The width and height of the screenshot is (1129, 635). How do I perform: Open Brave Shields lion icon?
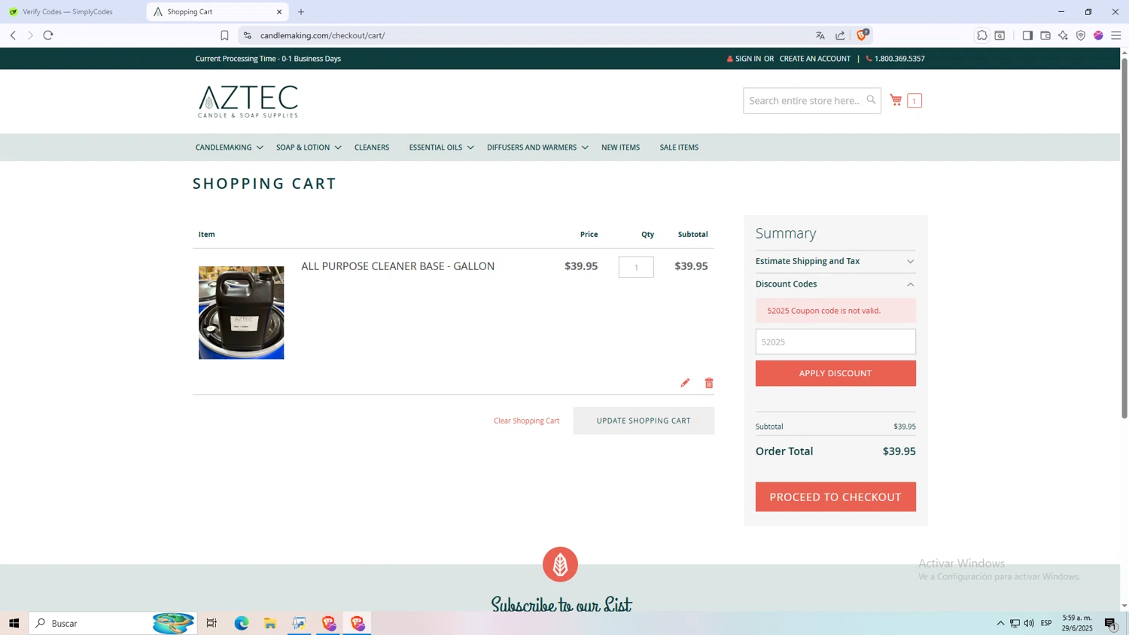[x=863, y=35]
